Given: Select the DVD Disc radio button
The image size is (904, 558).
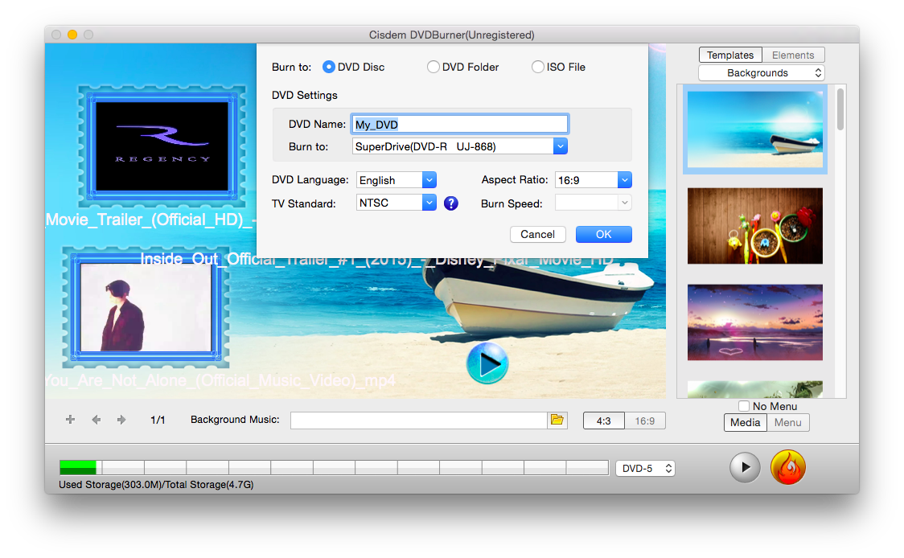Looking at the screenshot, I should point(329,67).
